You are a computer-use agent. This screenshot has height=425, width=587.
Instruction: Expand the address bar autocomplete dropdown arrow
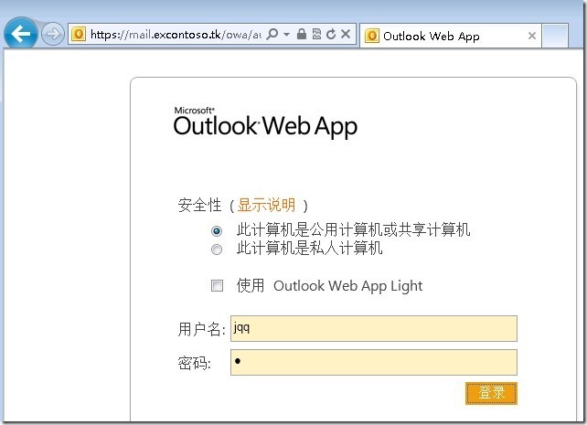point(286,35)
